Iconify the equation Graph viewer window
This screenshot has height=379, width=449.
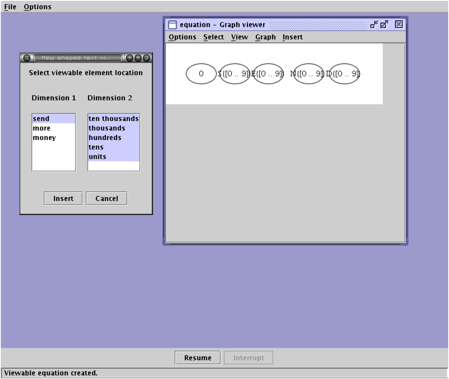[x=374, y=25]
